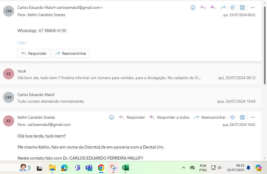Screen dimensions: 267x174
Task: Click the reply-all double arrow icon on the top email
Action: tap(213, 8)
